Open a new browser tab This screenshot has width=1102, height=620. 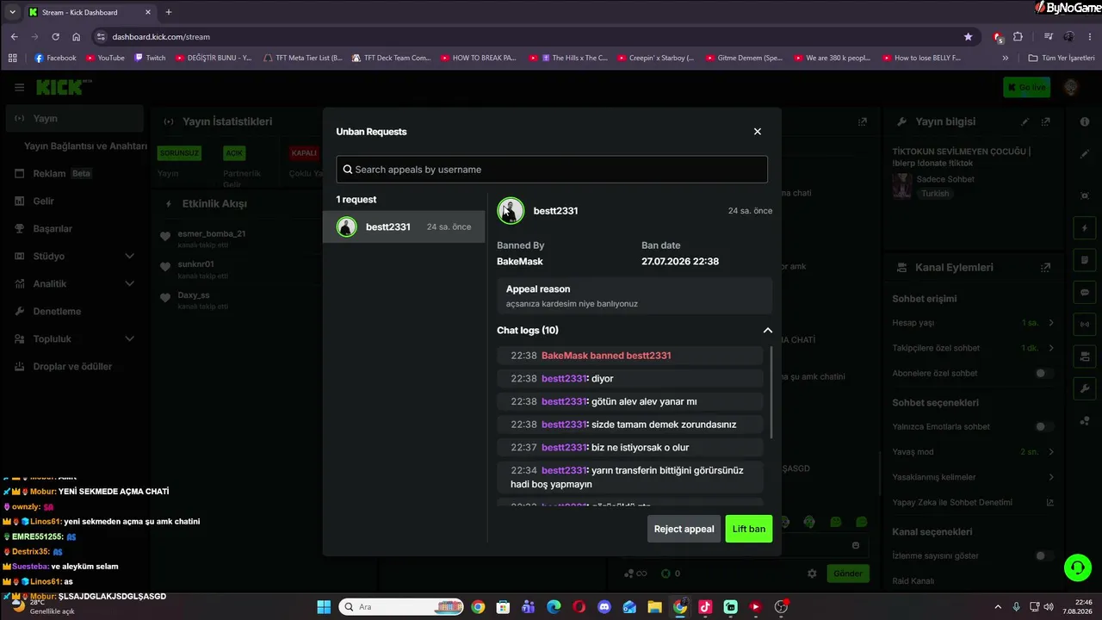coord(169,12)
